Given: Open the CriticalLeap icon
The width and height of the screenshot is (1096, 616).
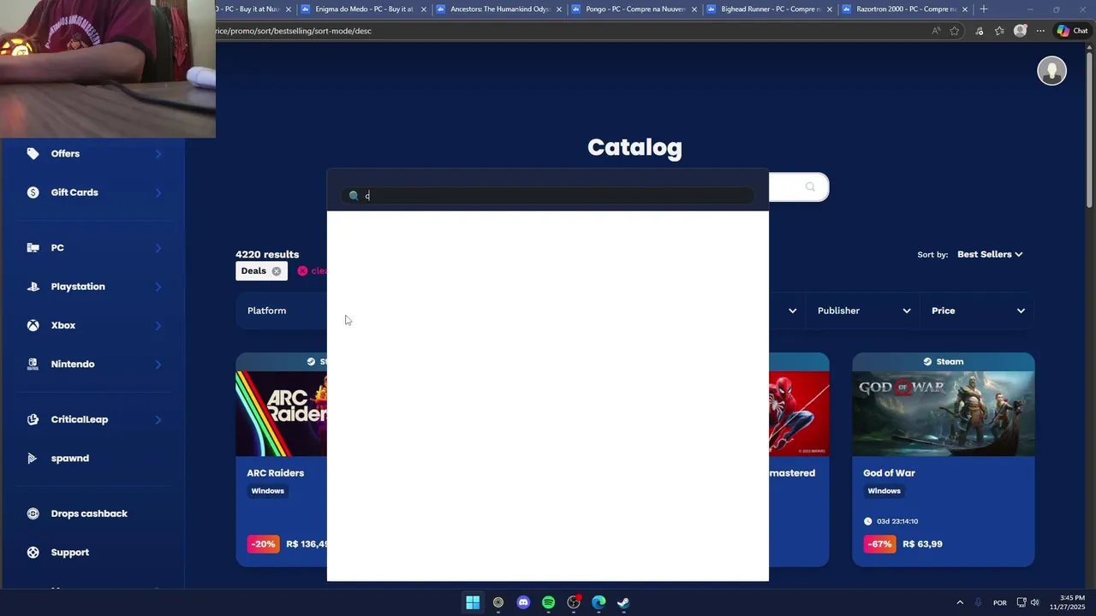Looking at the screenshot, I should pyautogui.click(x=33, y=419).
